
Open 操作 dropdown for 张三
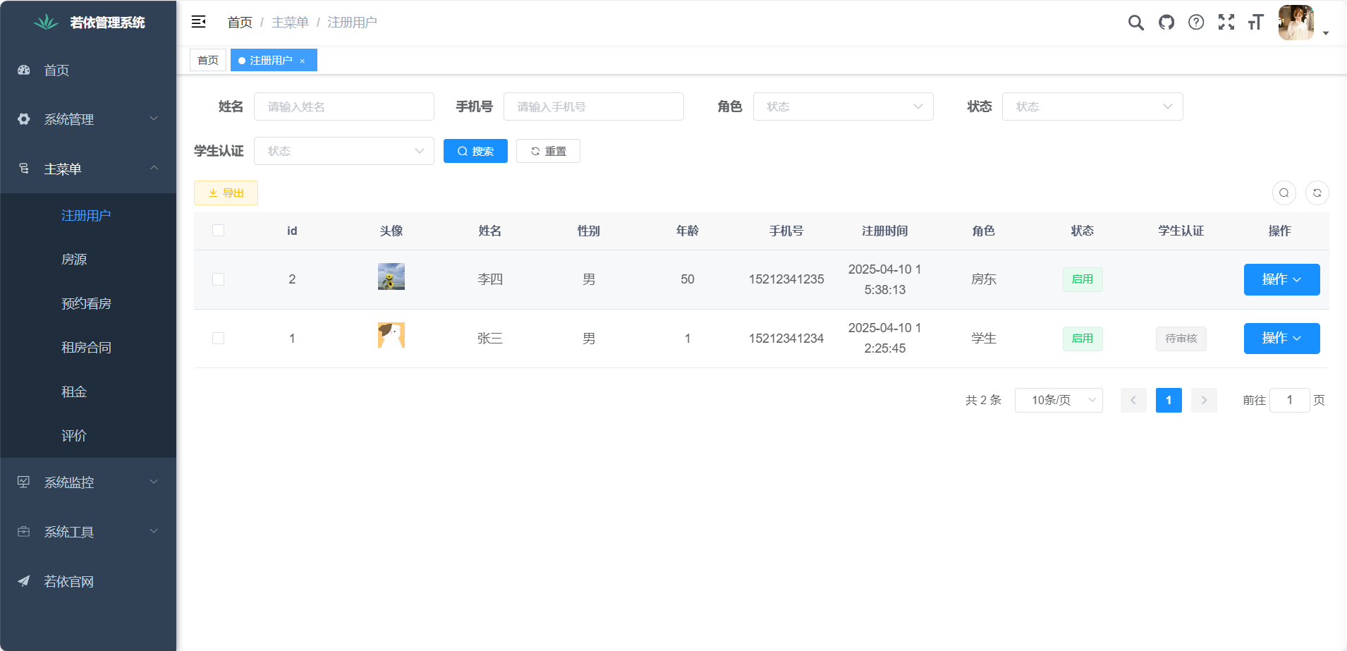click(1281, 339)
